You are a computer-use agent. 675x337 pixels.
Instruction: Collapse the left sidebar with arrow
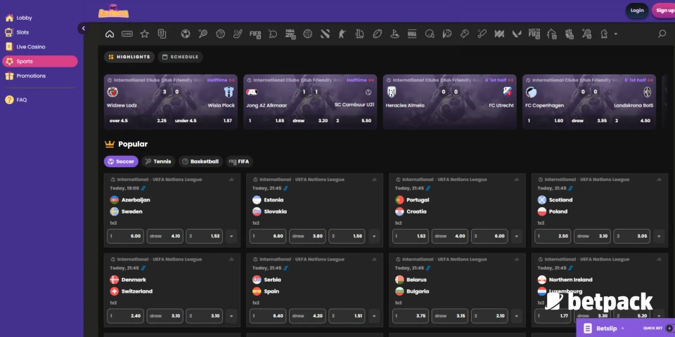(x=83, y=29)
